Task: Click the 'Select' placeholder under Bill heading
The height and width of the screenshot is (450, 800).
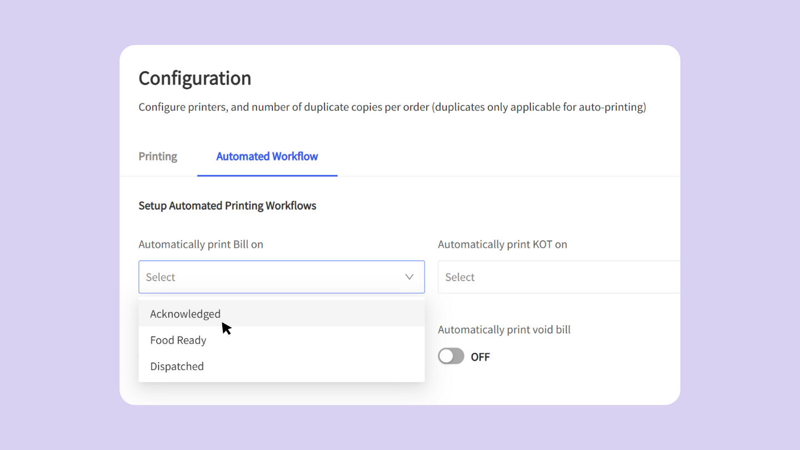Action: (160, 277)
